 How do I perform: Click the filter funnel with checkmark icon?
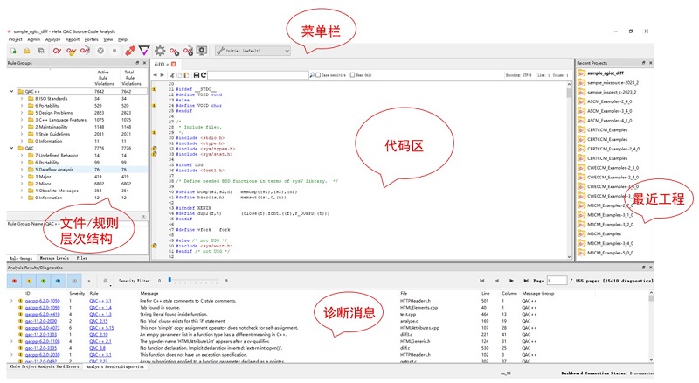[x=144, y=51]
